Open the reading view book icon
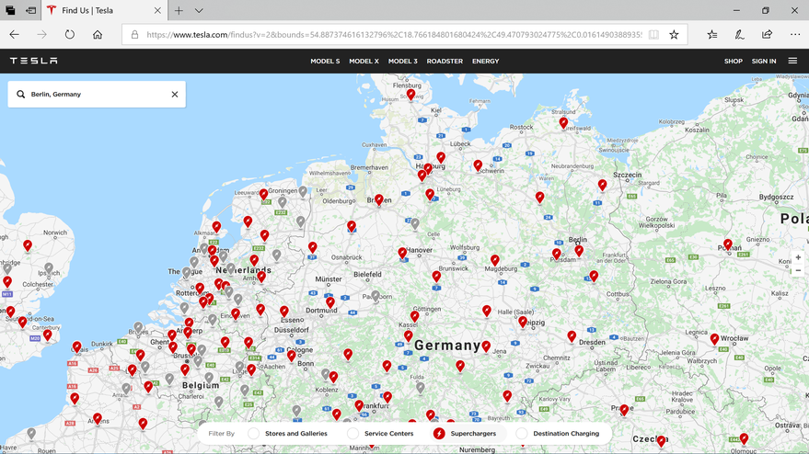 pos(653,35)
